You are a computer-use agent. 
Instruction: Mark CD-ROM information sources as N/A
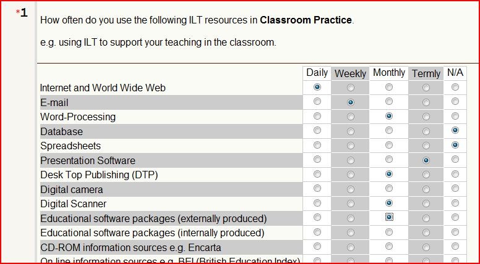(455, 246)
